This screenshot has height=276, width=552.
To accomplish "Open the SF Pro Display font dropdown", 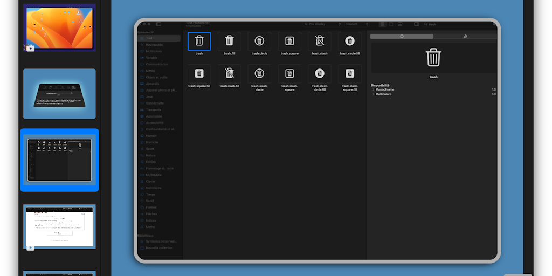I will [x=322, y=24].
